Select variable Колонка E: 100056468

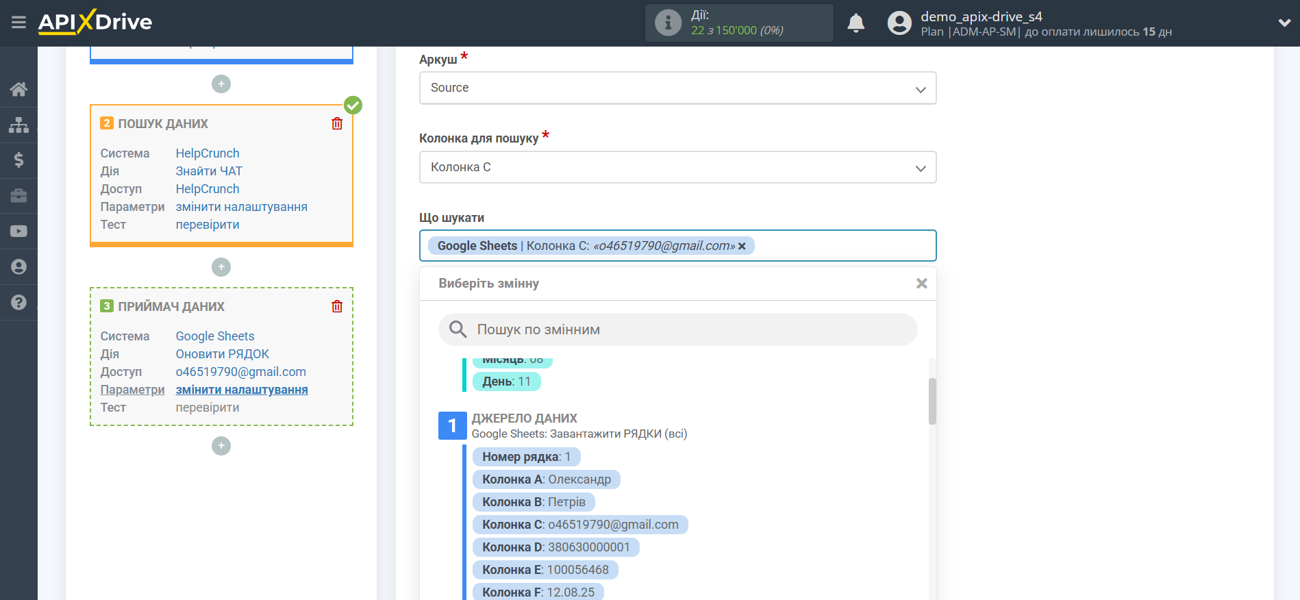(x=545, y=570)
